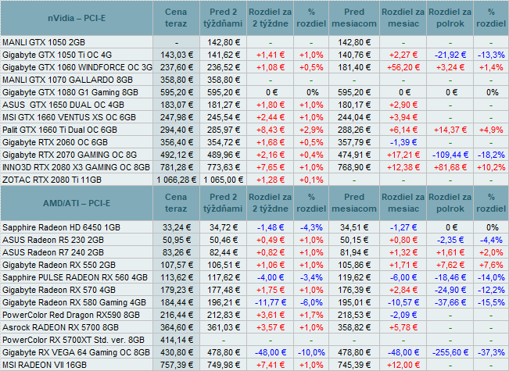Select price 1 065,00 € two weeks ago
Image resolution: width=509 pixels, height=371 pixels.
click(224, 180)
